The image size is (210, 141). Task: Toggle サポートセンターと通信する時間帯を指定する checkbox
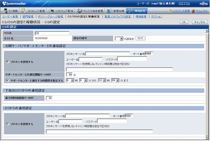pyautogui.click(x=8, y=80)
